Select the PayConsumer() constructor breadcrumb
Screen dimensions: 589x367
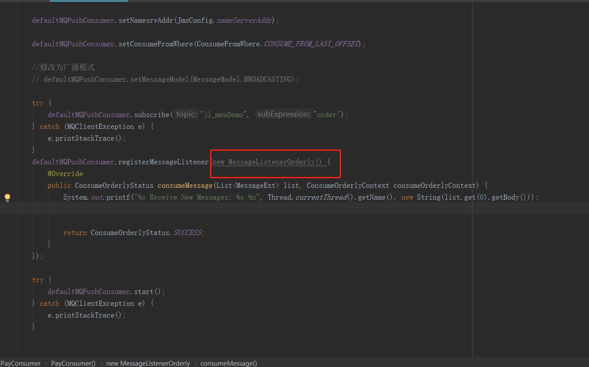coord(73,363)
